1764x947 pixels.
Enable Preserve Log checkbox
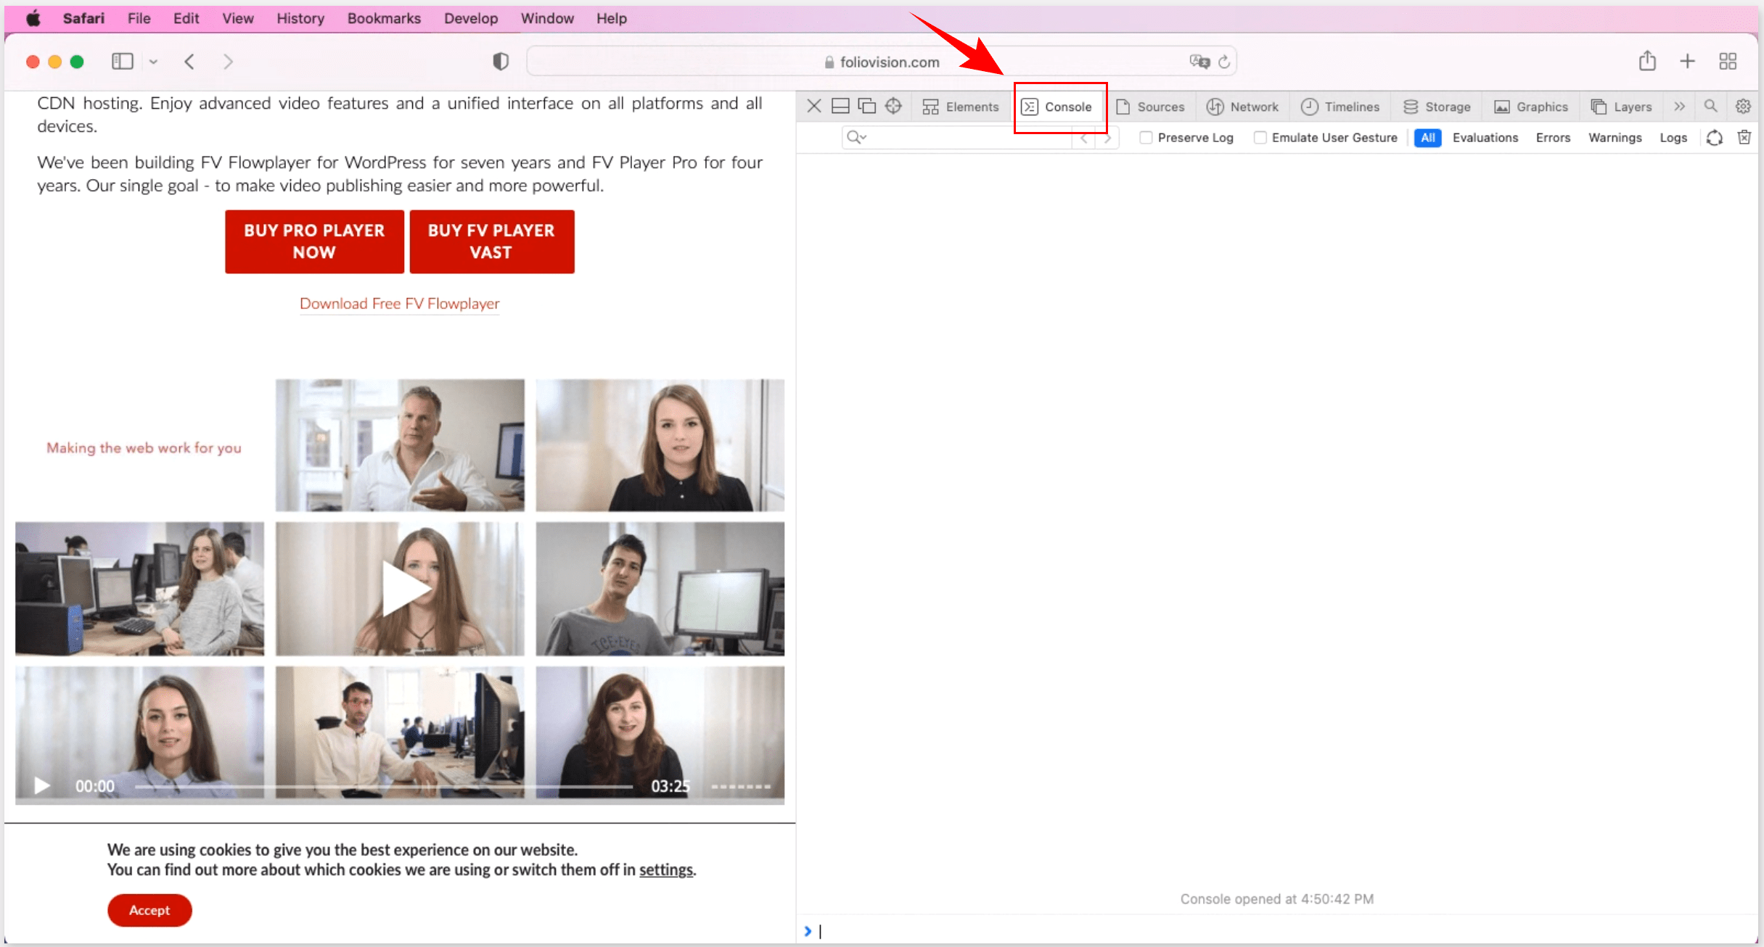pos(1146,138)
